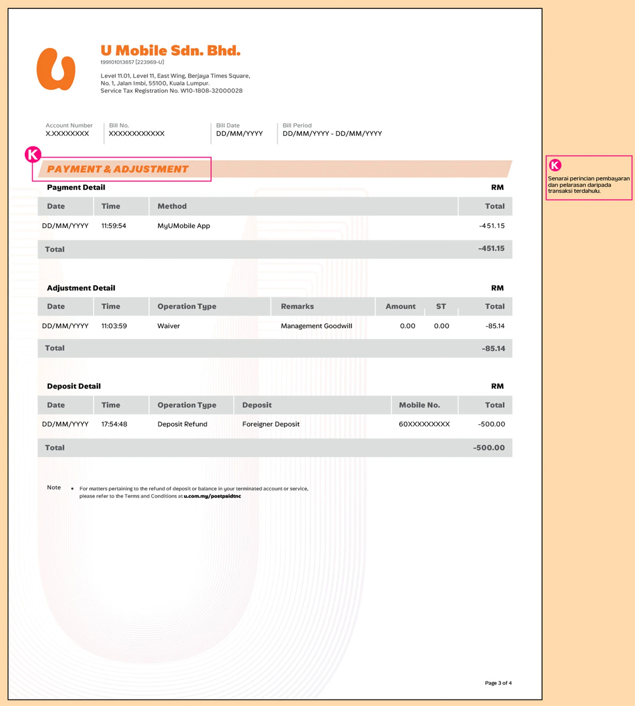Click the U Mobile Sdn. Bhd. heading
635x706 pixels.
click(171, 51)
